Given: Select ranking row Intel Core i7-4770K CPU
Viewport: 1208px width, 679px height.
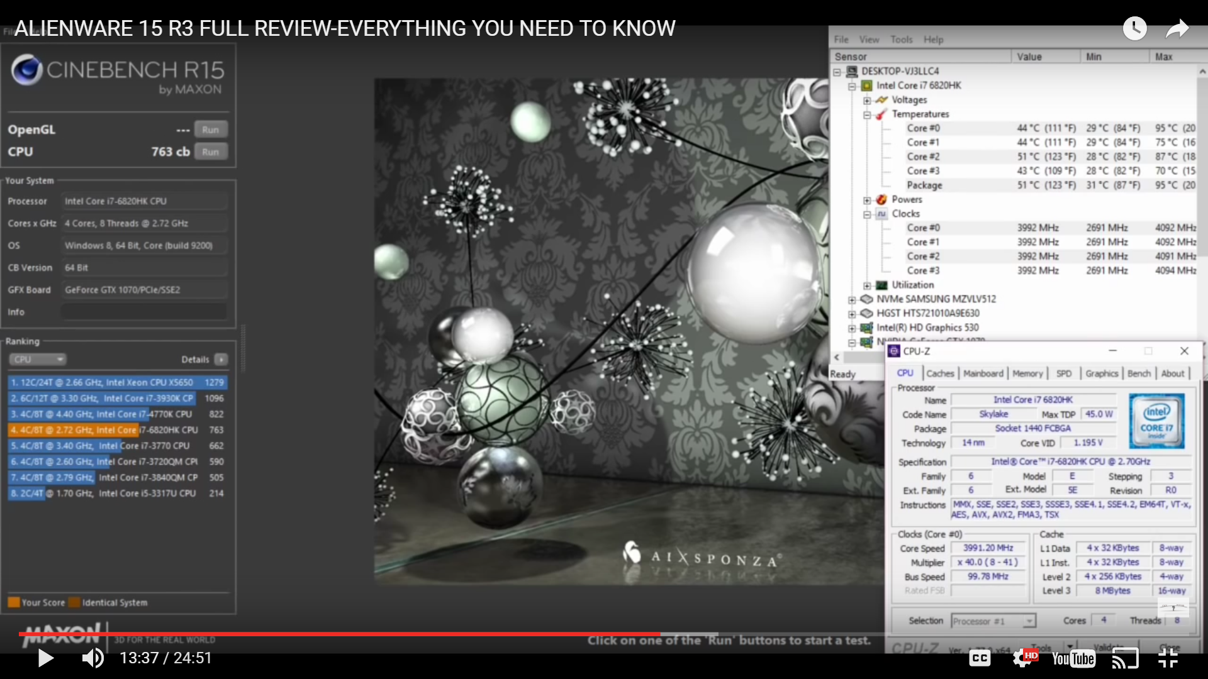Looking at the screenshot, I should pos(118,414).
